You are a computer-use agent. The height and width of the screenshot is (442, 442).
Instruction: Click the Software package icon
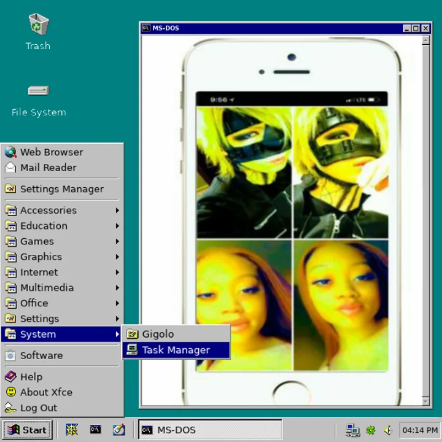pyautogui.click(x=10, y=355)
